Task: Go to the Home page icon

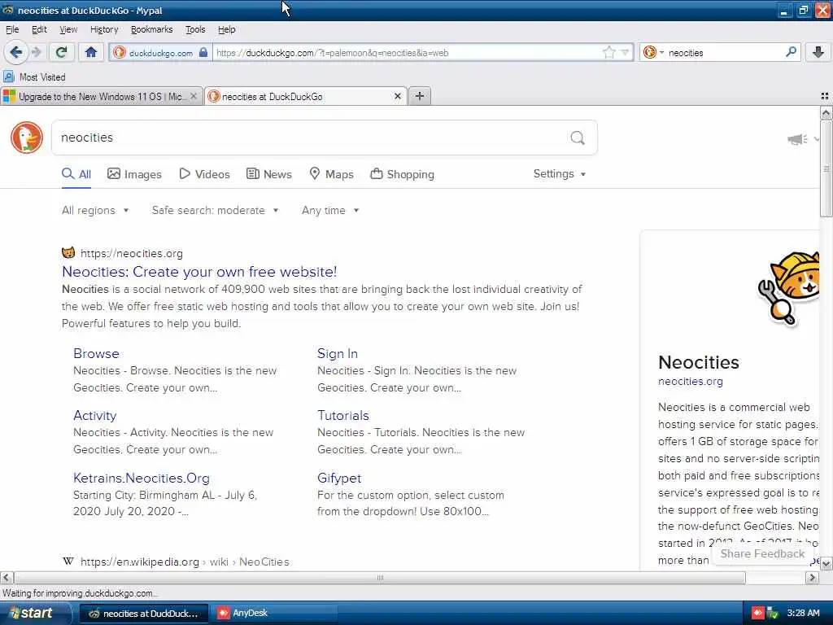Action: (91, 52)
